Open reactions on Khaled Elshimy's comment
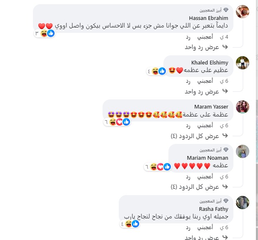258x240 pixels. pos(156,71)
